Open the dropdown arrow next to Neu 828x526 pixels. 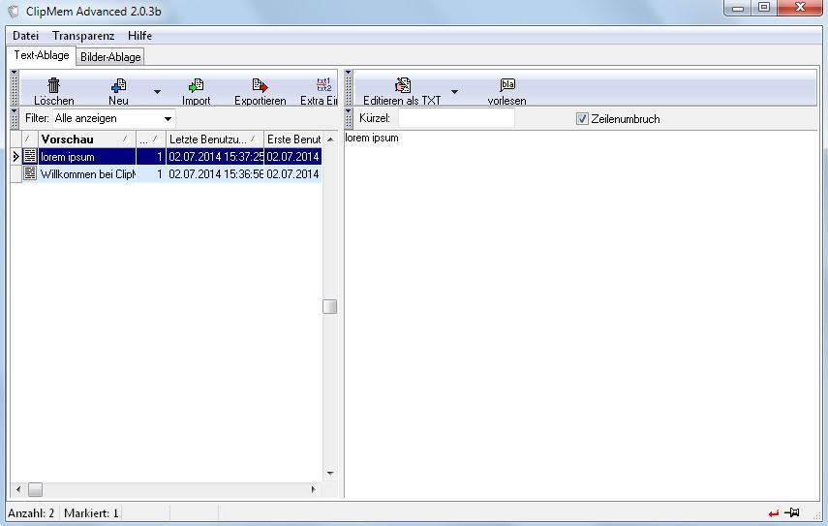coord(157,92)
